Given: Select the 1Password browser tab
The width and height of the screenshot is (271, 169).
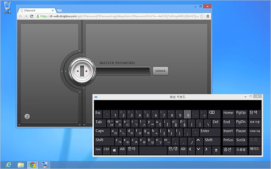Looking at the screenshot, I should coord(36,11).
